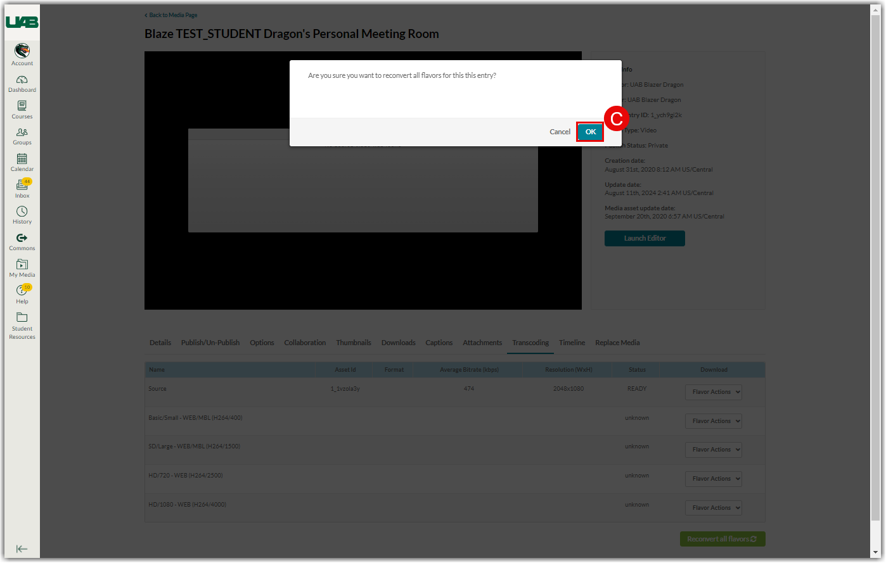Viewport: 886px width, 563px height.
Task: Switch to the Replace Media tab
Action: click(x=617, y=343)
